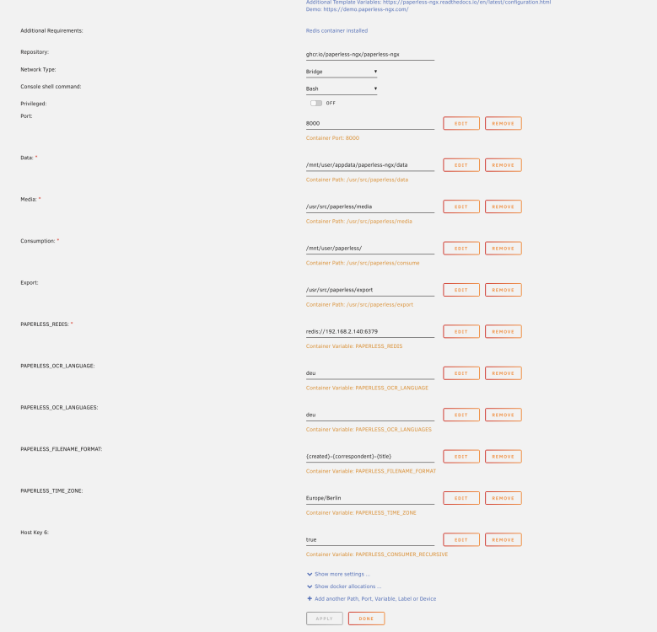
Task: Click the Redis container installed link
Action: click(x=337, y=30)
